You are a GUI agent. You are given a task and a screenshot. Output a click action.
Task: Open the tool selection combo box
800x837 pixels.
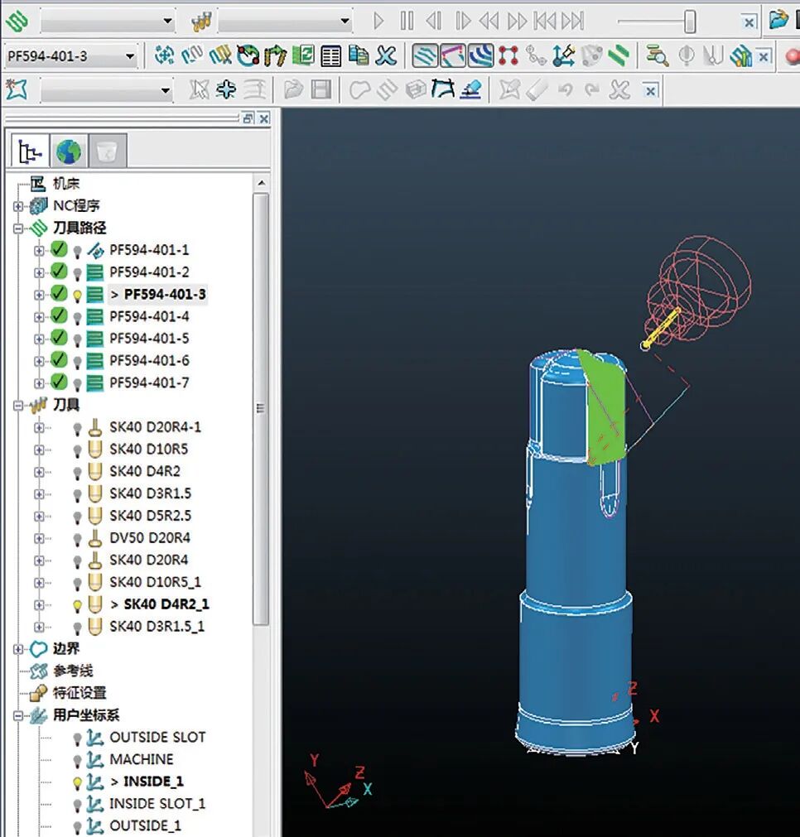point(345,22)
